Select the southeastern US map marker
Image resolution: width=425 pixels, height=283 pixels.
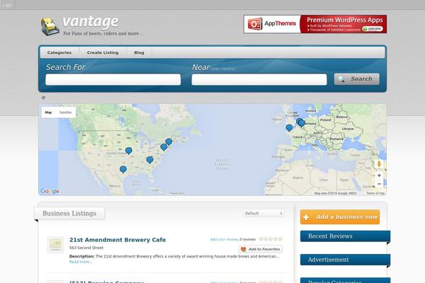(149, 160)
